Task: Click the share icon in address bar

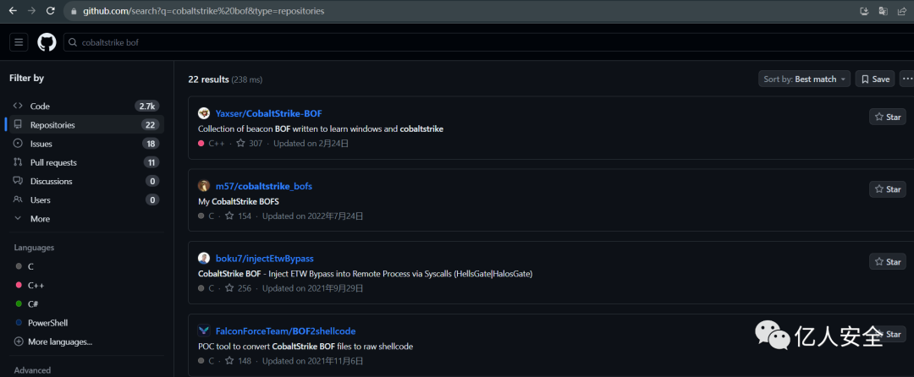Action: [901, 11]
